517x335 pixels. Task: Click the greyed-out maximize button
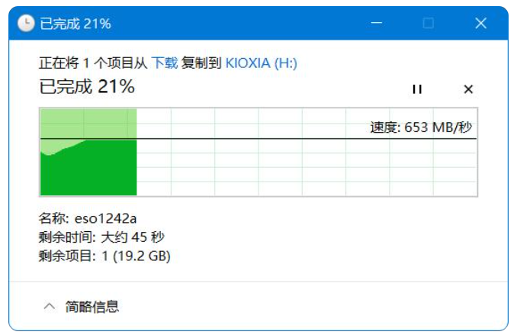tap(428, 24)
